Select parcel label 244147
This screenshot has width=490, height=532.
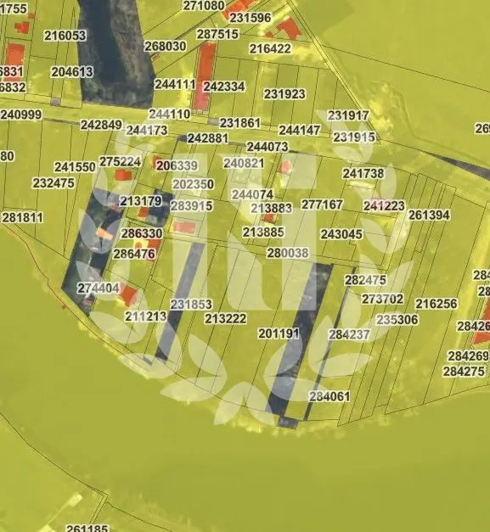click(300, 130)
